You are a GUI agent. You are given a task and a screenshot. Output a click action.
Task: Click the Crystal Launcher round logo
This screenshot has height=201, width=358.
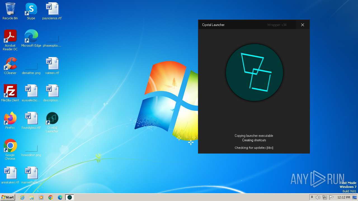(x=255, y=72)
